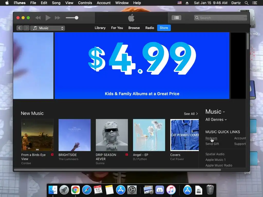
Task: Go back with the left arrow button
Action: point(20,28)
